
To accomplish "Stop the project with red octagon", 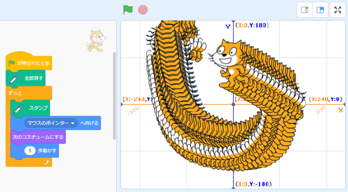I will [x=143, y=10].
